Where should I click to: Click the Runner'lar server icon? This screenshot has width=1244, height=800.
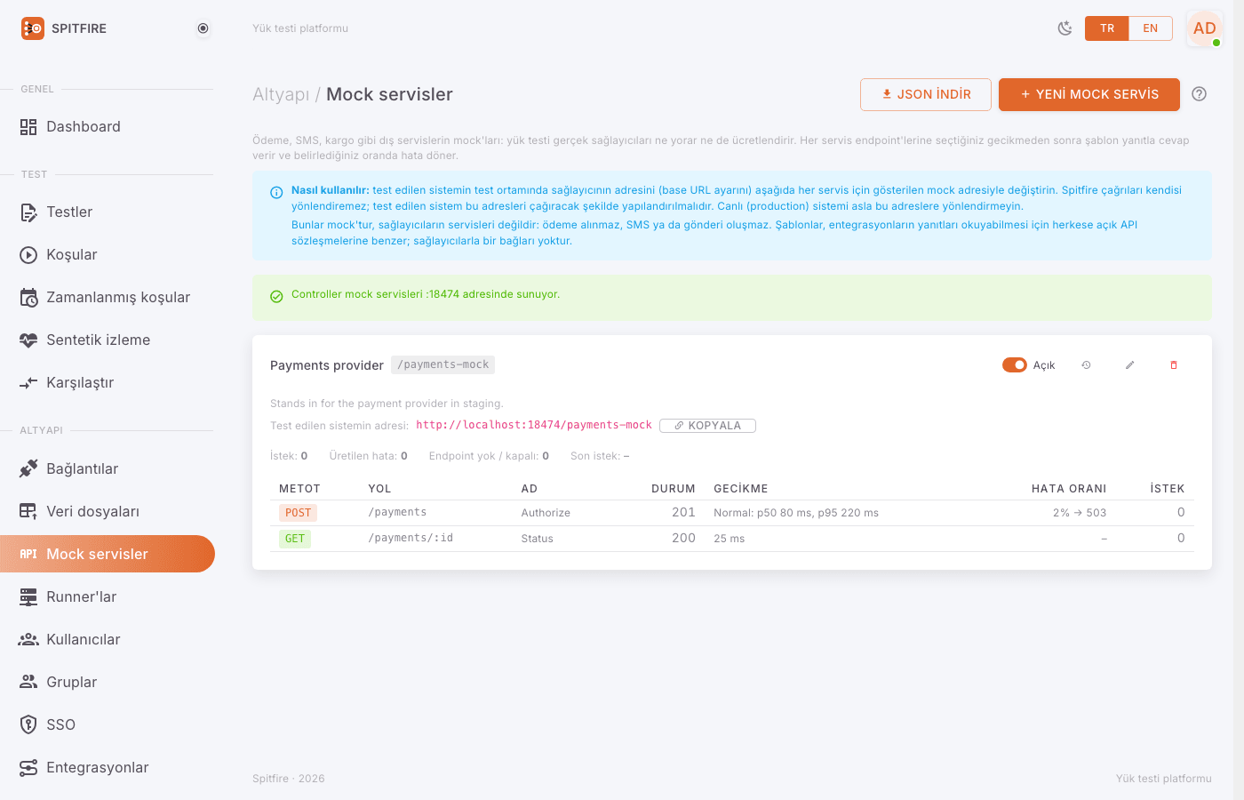pos(28,596)
